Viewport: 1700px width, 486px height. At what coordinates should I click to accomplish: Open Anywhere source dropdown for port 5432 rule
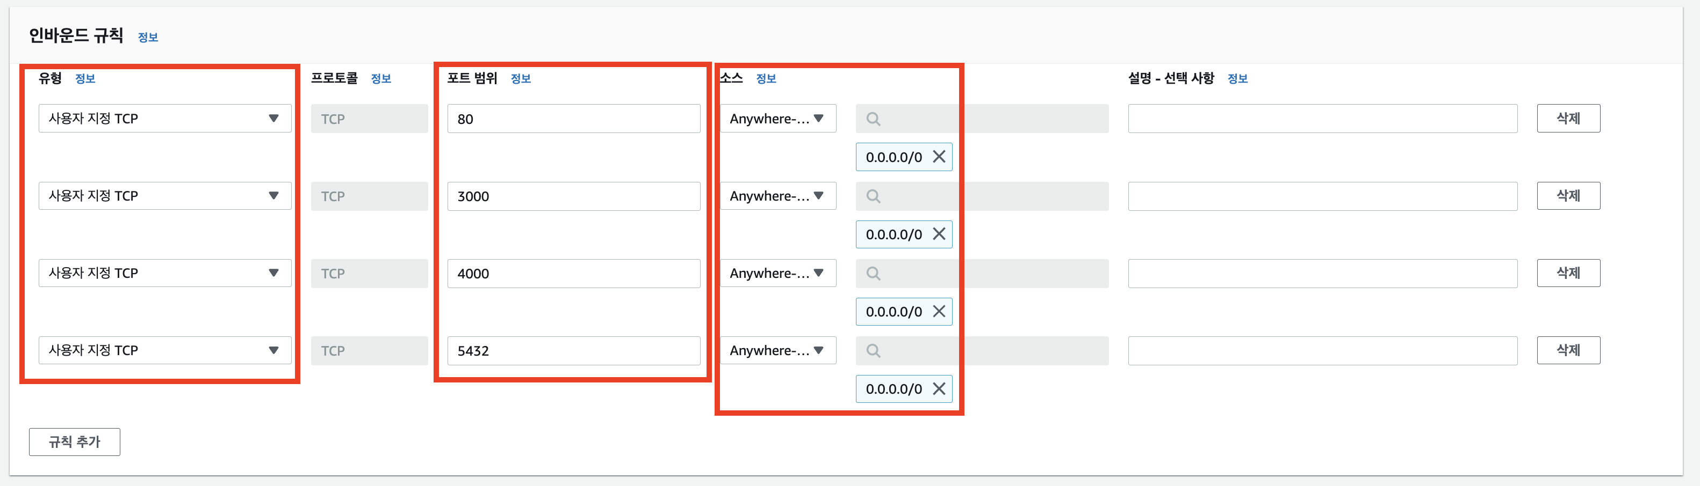coord(777,350)
